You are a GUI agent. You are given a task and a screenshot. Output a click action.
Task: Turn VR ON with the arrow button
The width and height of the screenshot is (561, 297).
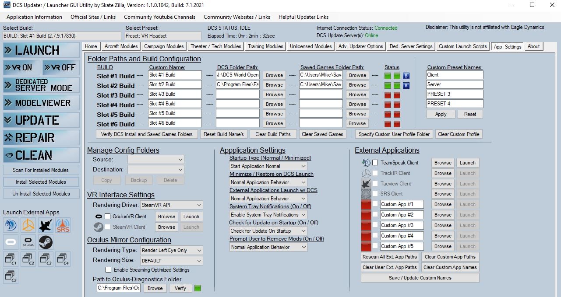(21, 67)
